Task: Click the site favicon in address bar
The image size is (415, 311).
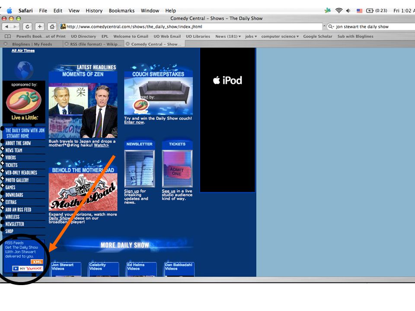Action: point(63,26)
